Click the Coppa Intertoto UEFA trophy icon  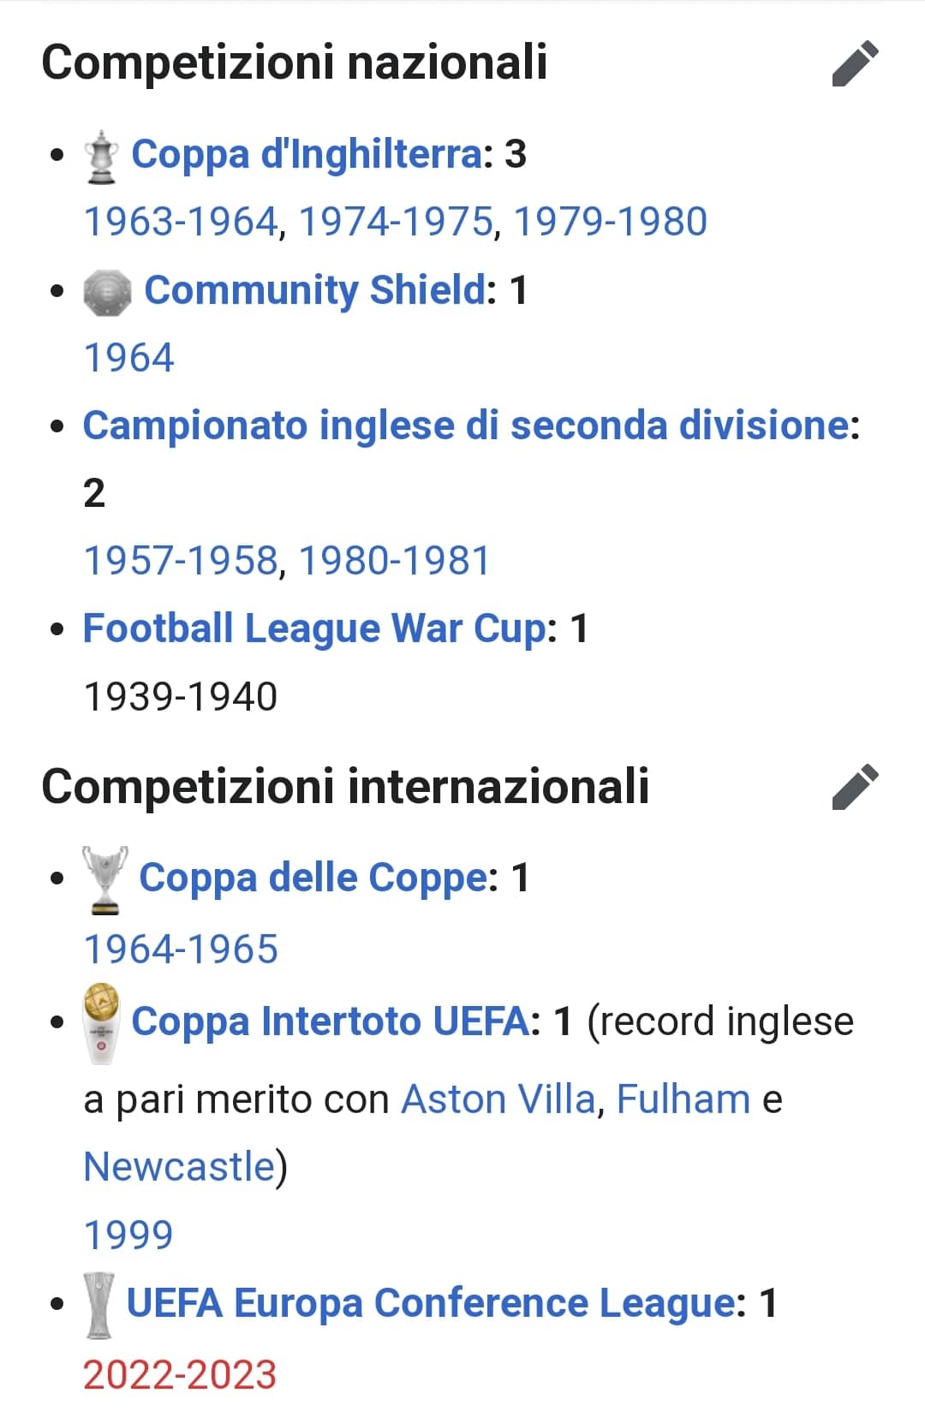tap(100, 1022)
